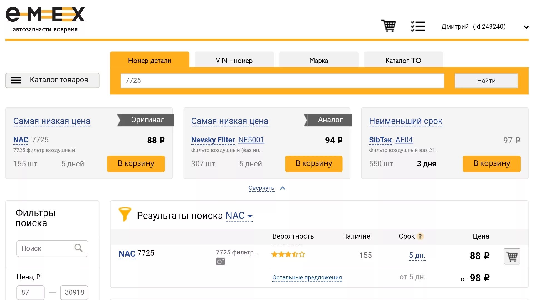Open the checklist orders icon in header

[x=418, y=26]
